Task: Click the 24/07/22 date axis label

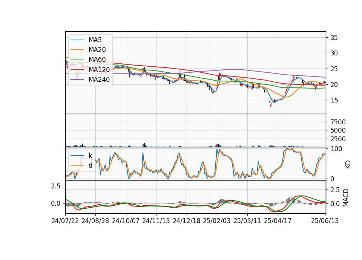Action: [65, 221]
